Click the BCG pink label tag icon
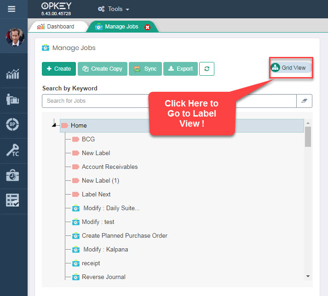 click(x=75, y=139)
